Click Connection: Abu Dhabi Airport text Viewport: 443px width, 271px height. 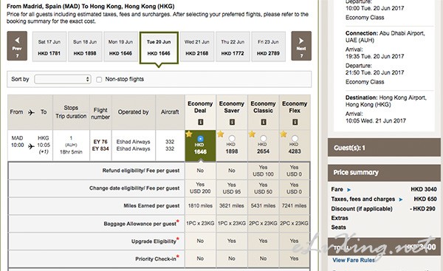385,37
